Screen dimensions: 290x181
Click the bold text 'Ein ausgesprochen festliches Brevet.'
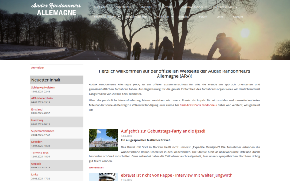pos(146,140)
